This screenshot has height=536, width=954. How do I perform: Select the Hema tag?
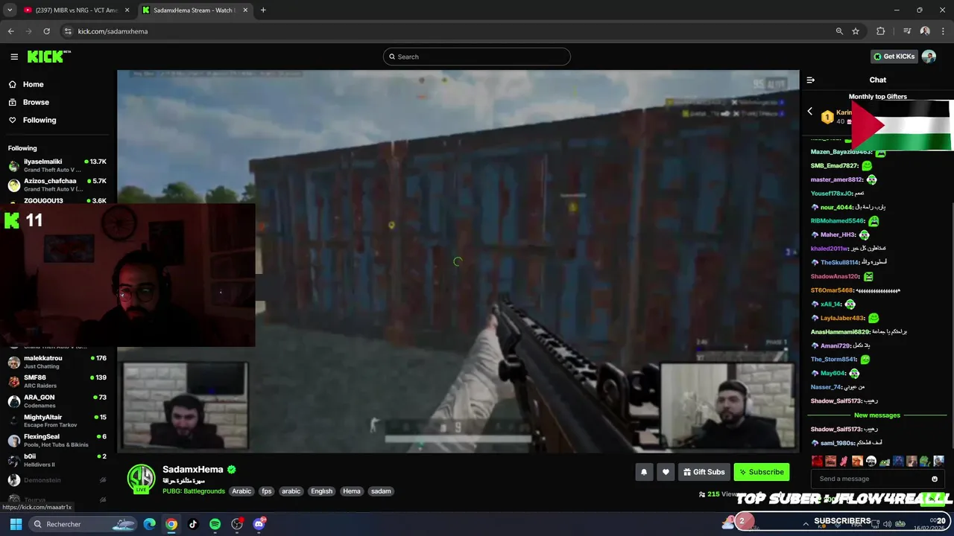tap(352, 491)
